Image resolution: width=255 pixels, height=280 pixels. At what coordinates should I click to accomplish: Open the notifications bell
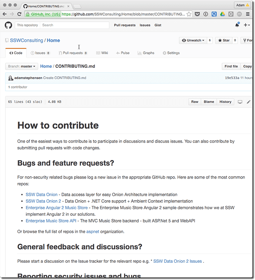tap(237, 25)
